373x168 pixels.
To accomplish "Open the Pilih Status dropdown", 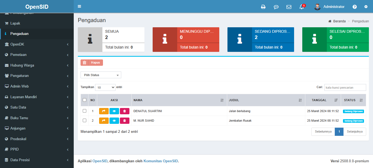I will (x=101, y=75).
